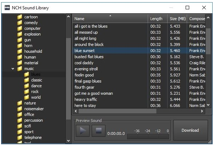This screenshot has height=145, width=221.
Task: Click the Download button
Action: (190, 130)
